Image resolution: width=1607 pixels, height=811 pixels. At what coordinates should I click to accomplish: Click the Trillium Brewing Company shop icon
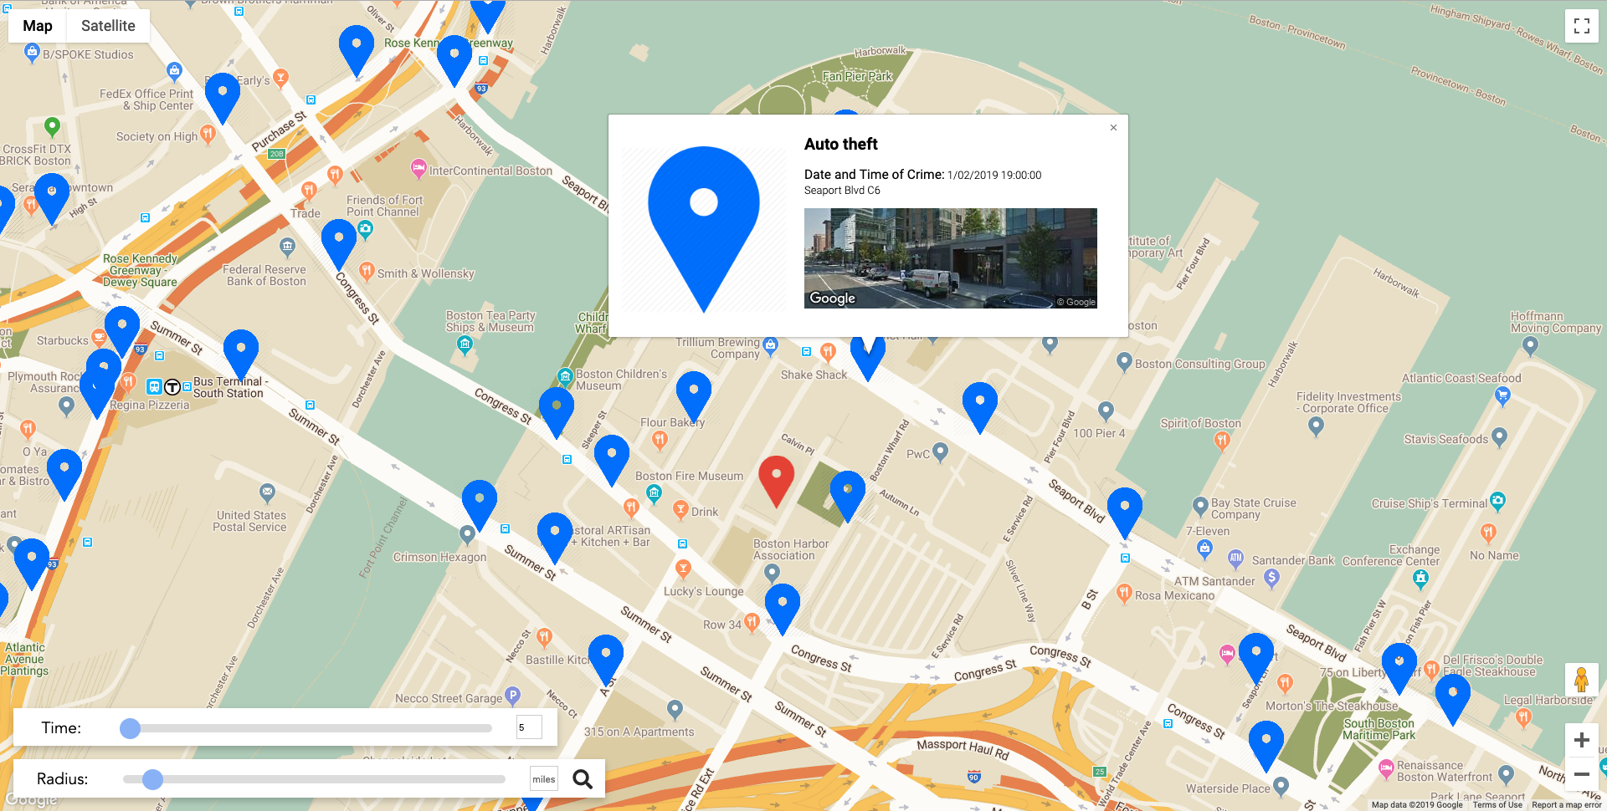tap(770, 344)
